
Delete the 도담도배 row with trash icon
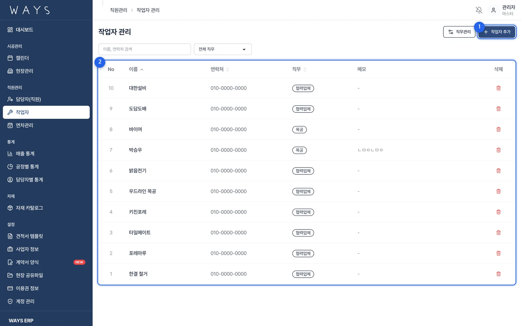tap(498, 109)
